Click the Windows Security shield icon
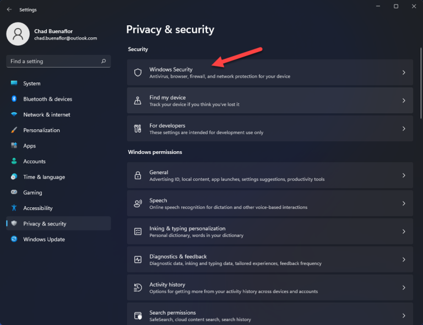The image size is (423, 325). coord(138,73)
